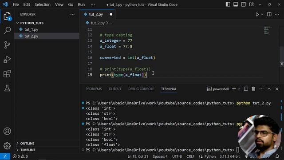Switch to the DEBUG CONSOLE tab
Image resolution: width=284 pixels, height=160 pixels.
[x=141, y=89]
